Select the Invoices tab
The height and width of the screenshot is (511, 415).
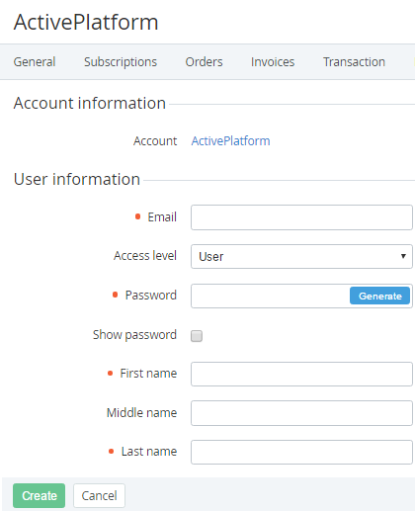tap(273, 62)
